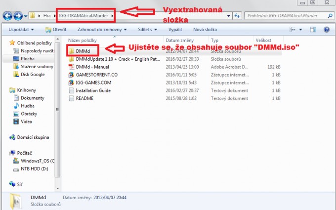
Task: Click date 2013/10/31 5:43 of IGG-GAMES.COM
Action: pos(181,83)
